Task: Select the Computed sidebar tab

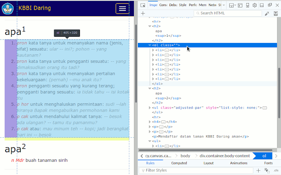Action: coord(179,163)
